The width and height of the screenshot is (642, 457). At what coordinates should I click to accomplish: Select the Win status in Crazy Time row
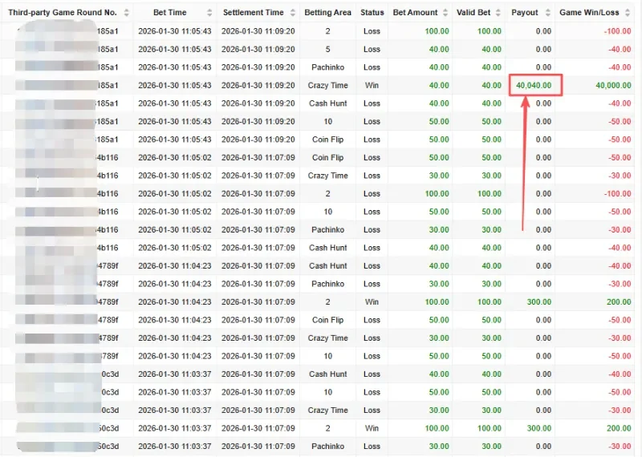click(x=372, y=86)
